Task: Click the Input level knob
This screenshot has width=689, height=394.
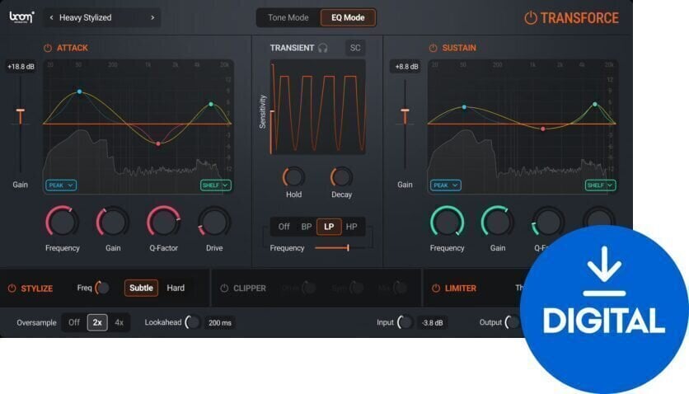Action: click(x=405, y=322)
